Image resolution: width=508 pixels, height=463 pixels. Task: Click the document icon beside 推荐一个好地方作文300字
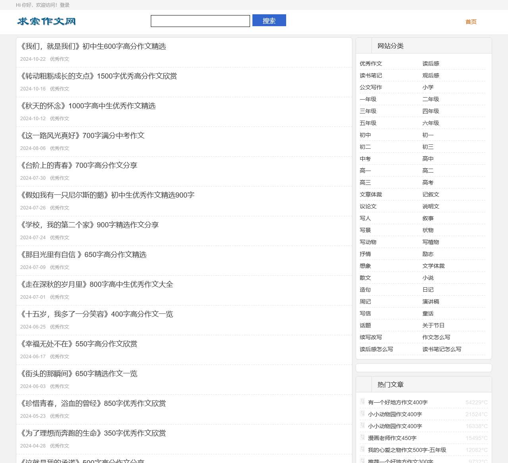tap(362, 461)
